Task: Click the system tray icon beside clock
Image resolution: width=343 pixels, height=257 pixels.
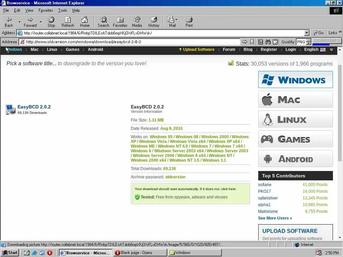Action: click(319, 253)
